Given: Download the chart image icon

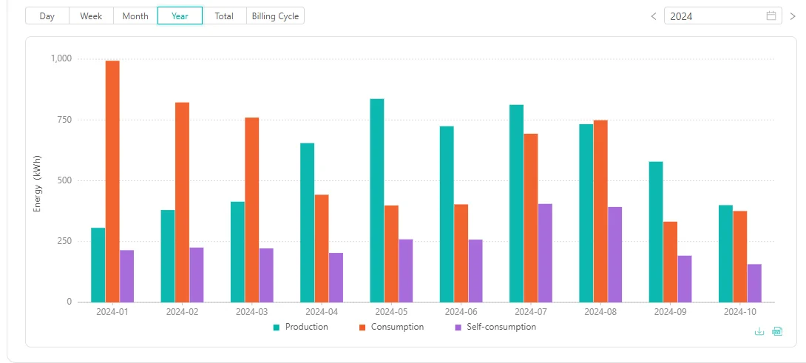Looking at the screenshot, I should tap(759, 331).
